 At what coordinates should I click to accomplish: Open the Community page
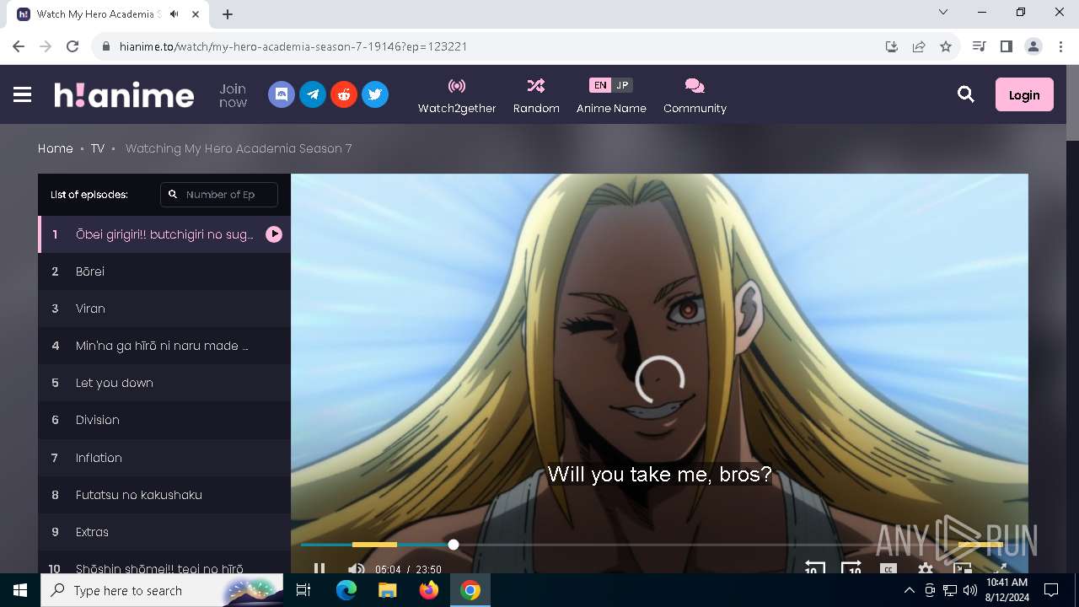point(695,96)
